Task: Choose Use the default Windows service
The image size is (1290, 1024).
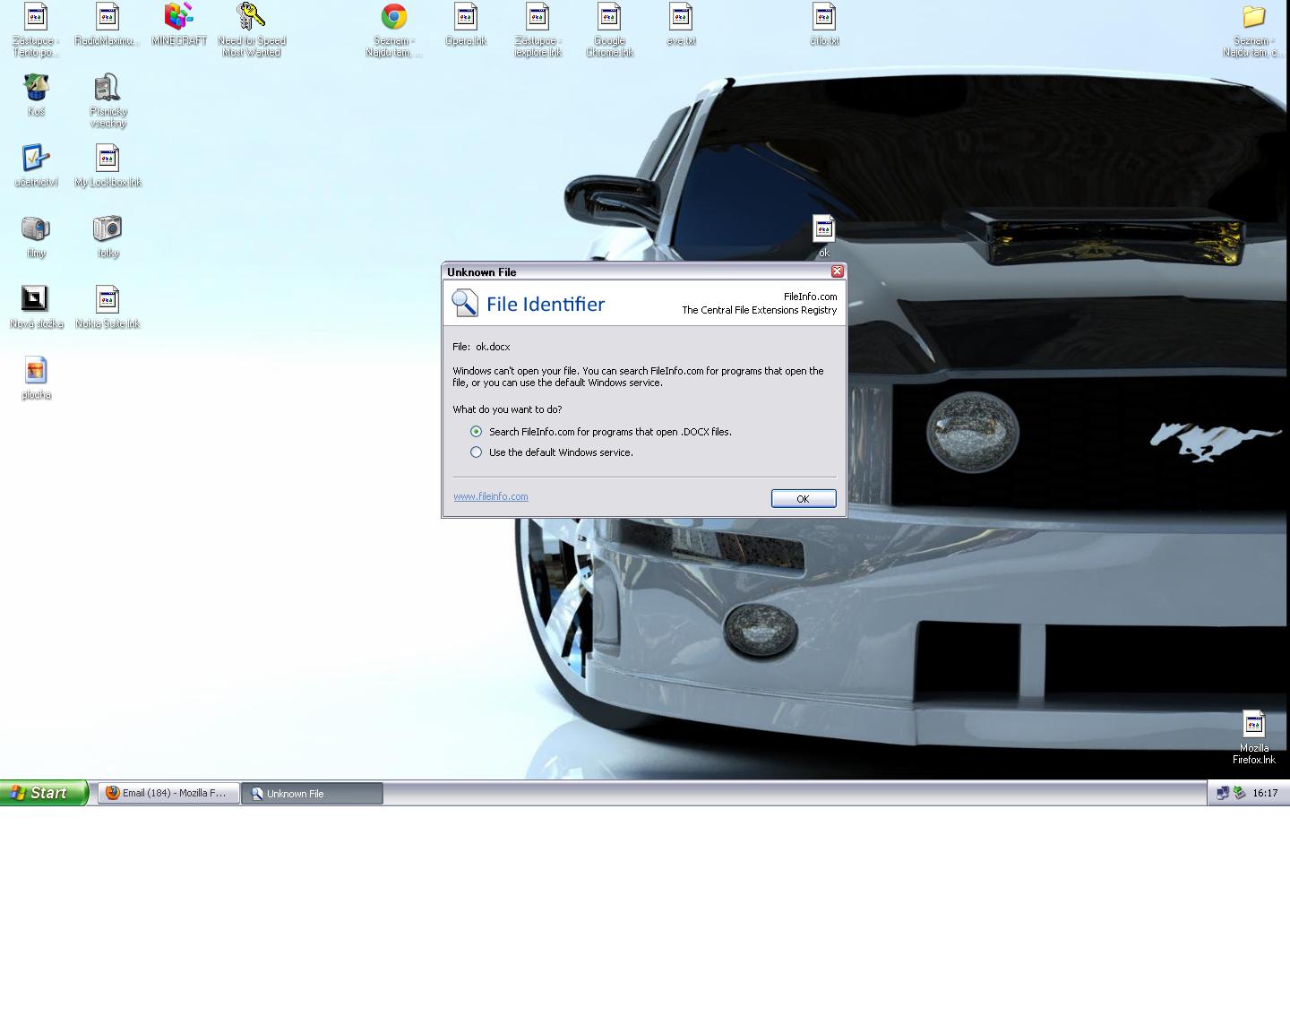Action: pyautogui.click(x=477, y=452)
